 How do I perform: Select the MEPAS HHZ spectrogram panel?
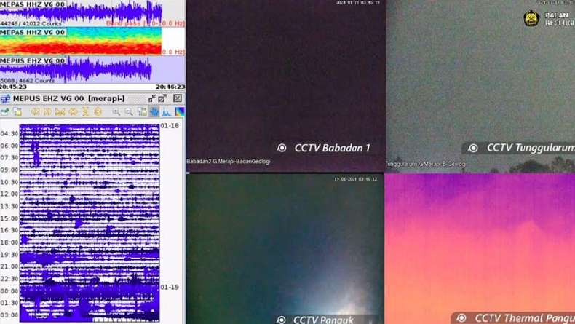click(80, 42)
